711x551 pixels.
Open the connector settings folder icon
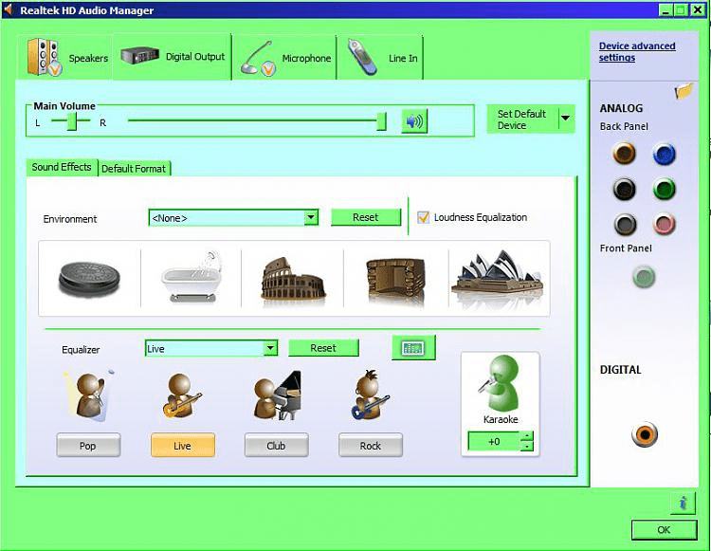point(684,92)
